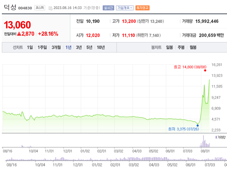227x172 pixels.
Task: Click the red 최고 high point marker
Action: pos(205,70)
